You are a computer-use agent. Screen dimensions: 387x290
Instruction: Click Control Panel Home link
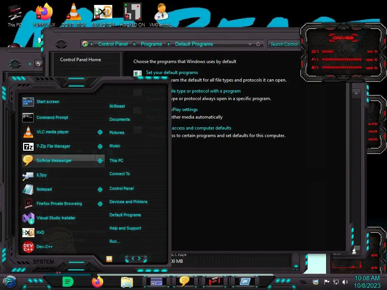80,59
